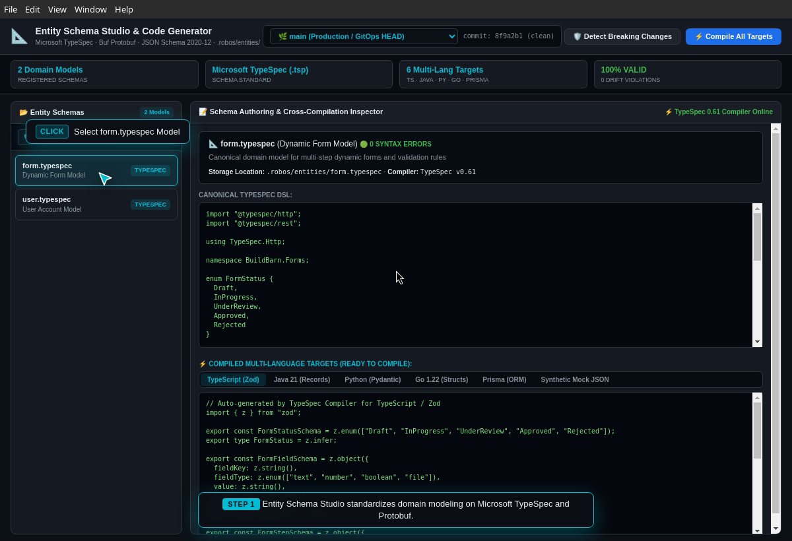Image resolution: width=792 pixels, height=541 pixels.
Task: Click the Entity Schema Studio & Code Generator title
Action: point(123,31)
